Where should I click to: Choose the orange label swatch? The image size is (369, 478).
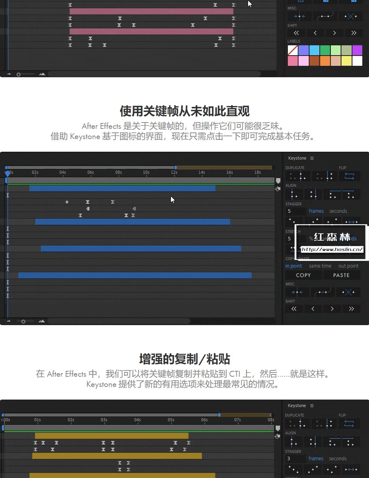[x=325, y=61]
